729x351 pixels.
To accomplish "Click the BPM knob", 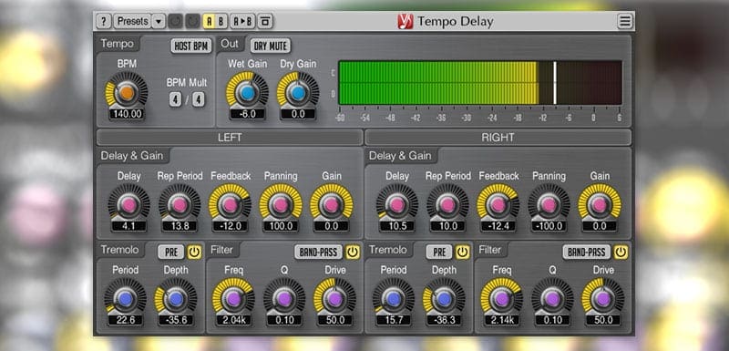I will click(x=127, y=92).
